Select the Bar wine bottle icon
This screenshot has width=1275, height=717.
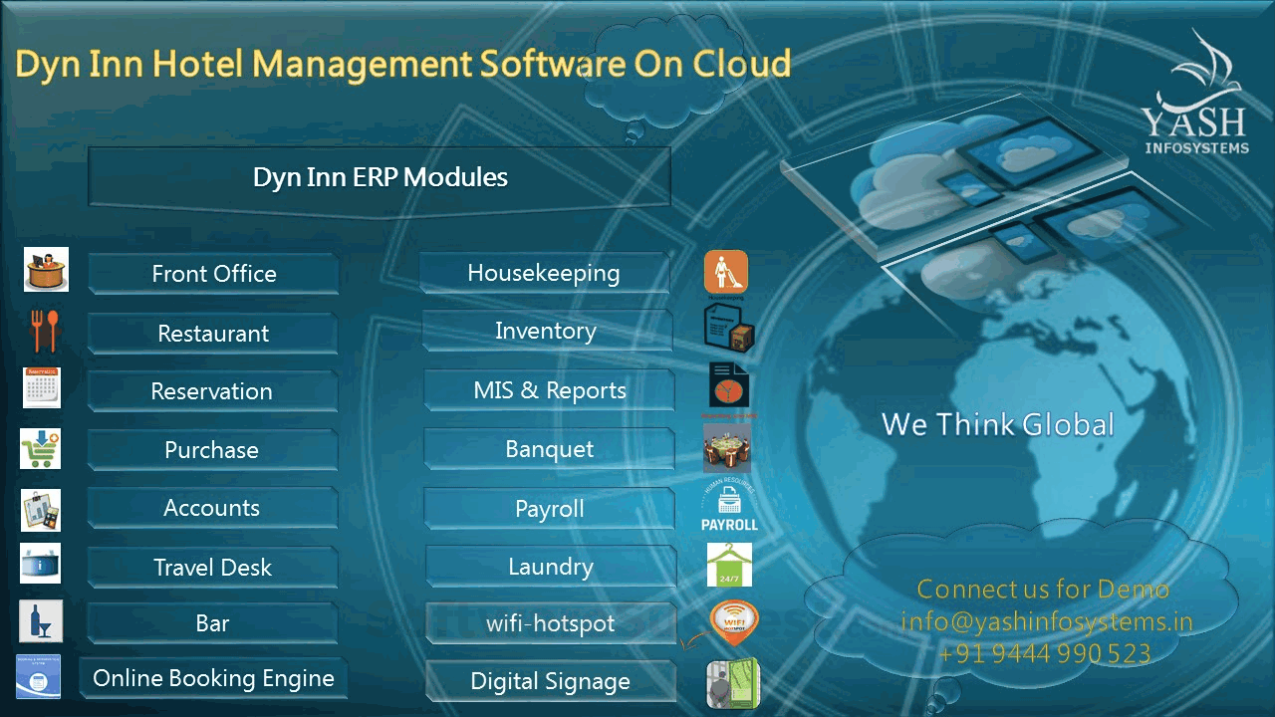click(41, 622)
